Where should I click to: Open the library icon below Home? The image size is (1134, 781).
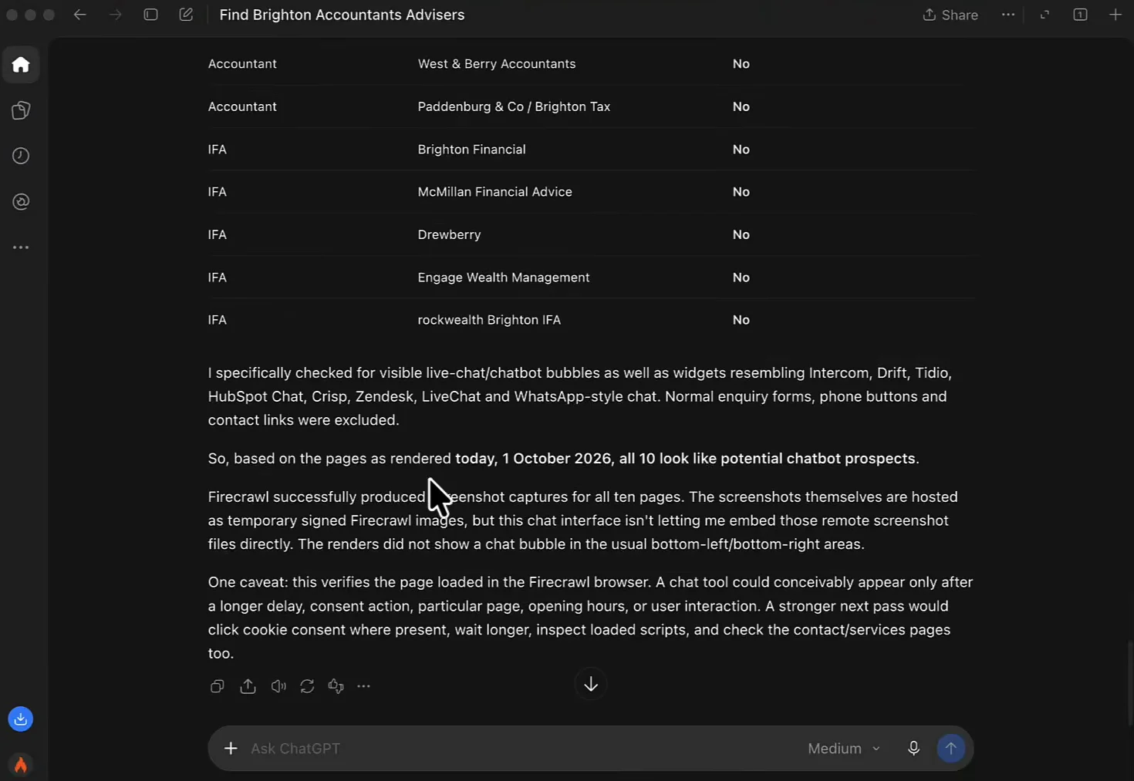(x=21, y=110)
